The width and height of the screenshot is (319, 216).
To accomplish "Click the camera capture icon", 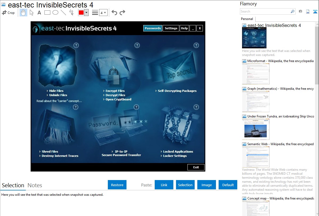I will click(x=300, y=11).
